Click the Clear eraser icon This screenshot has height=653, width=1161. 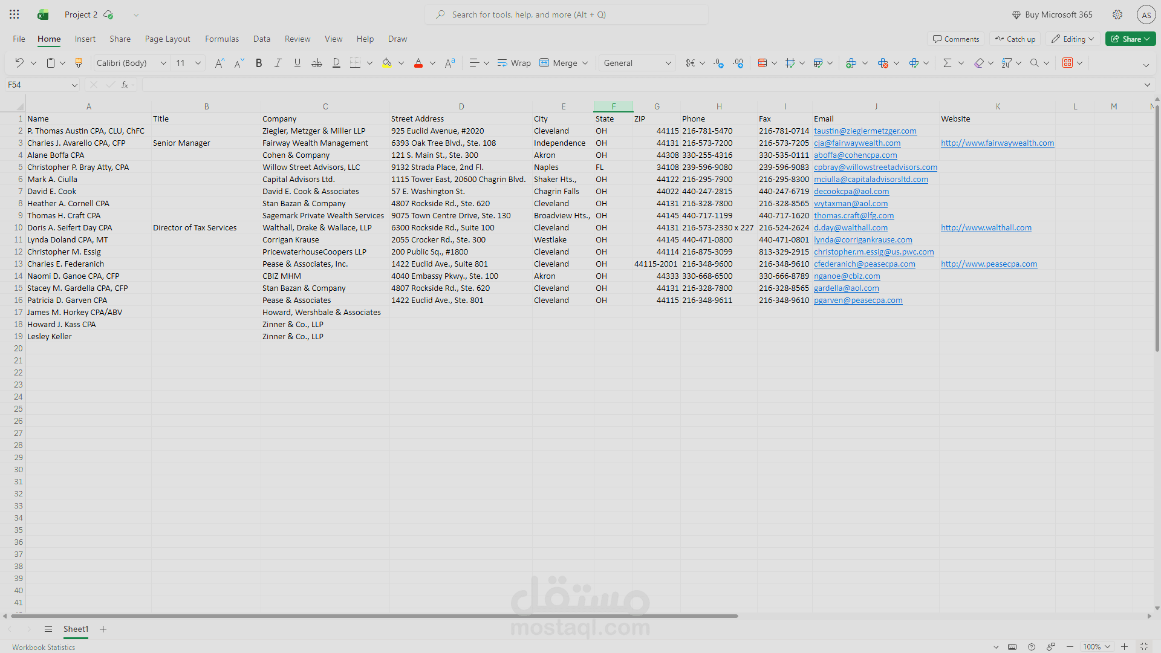pos(978,63)
